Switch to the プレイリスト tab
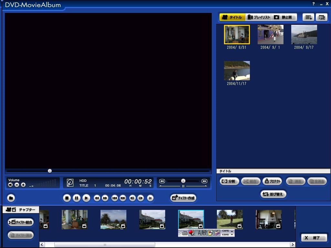 (258, 17)
